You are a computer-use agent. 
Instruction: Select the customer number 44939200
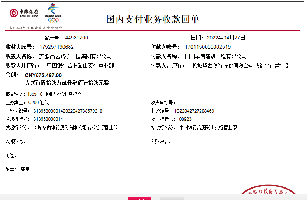[x=76, y=38]
